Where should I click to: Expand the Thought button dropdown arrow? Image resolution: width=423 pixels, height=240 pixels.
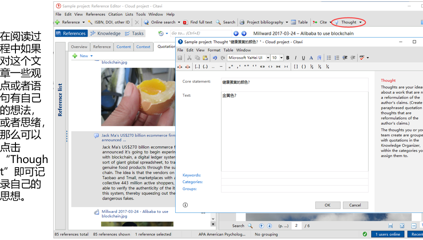(360, 22)
